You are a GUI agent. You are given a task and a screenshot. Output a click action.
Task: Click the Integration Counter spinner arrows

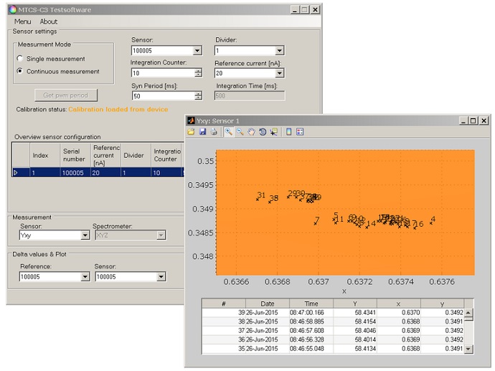click(x=198, y=73)
